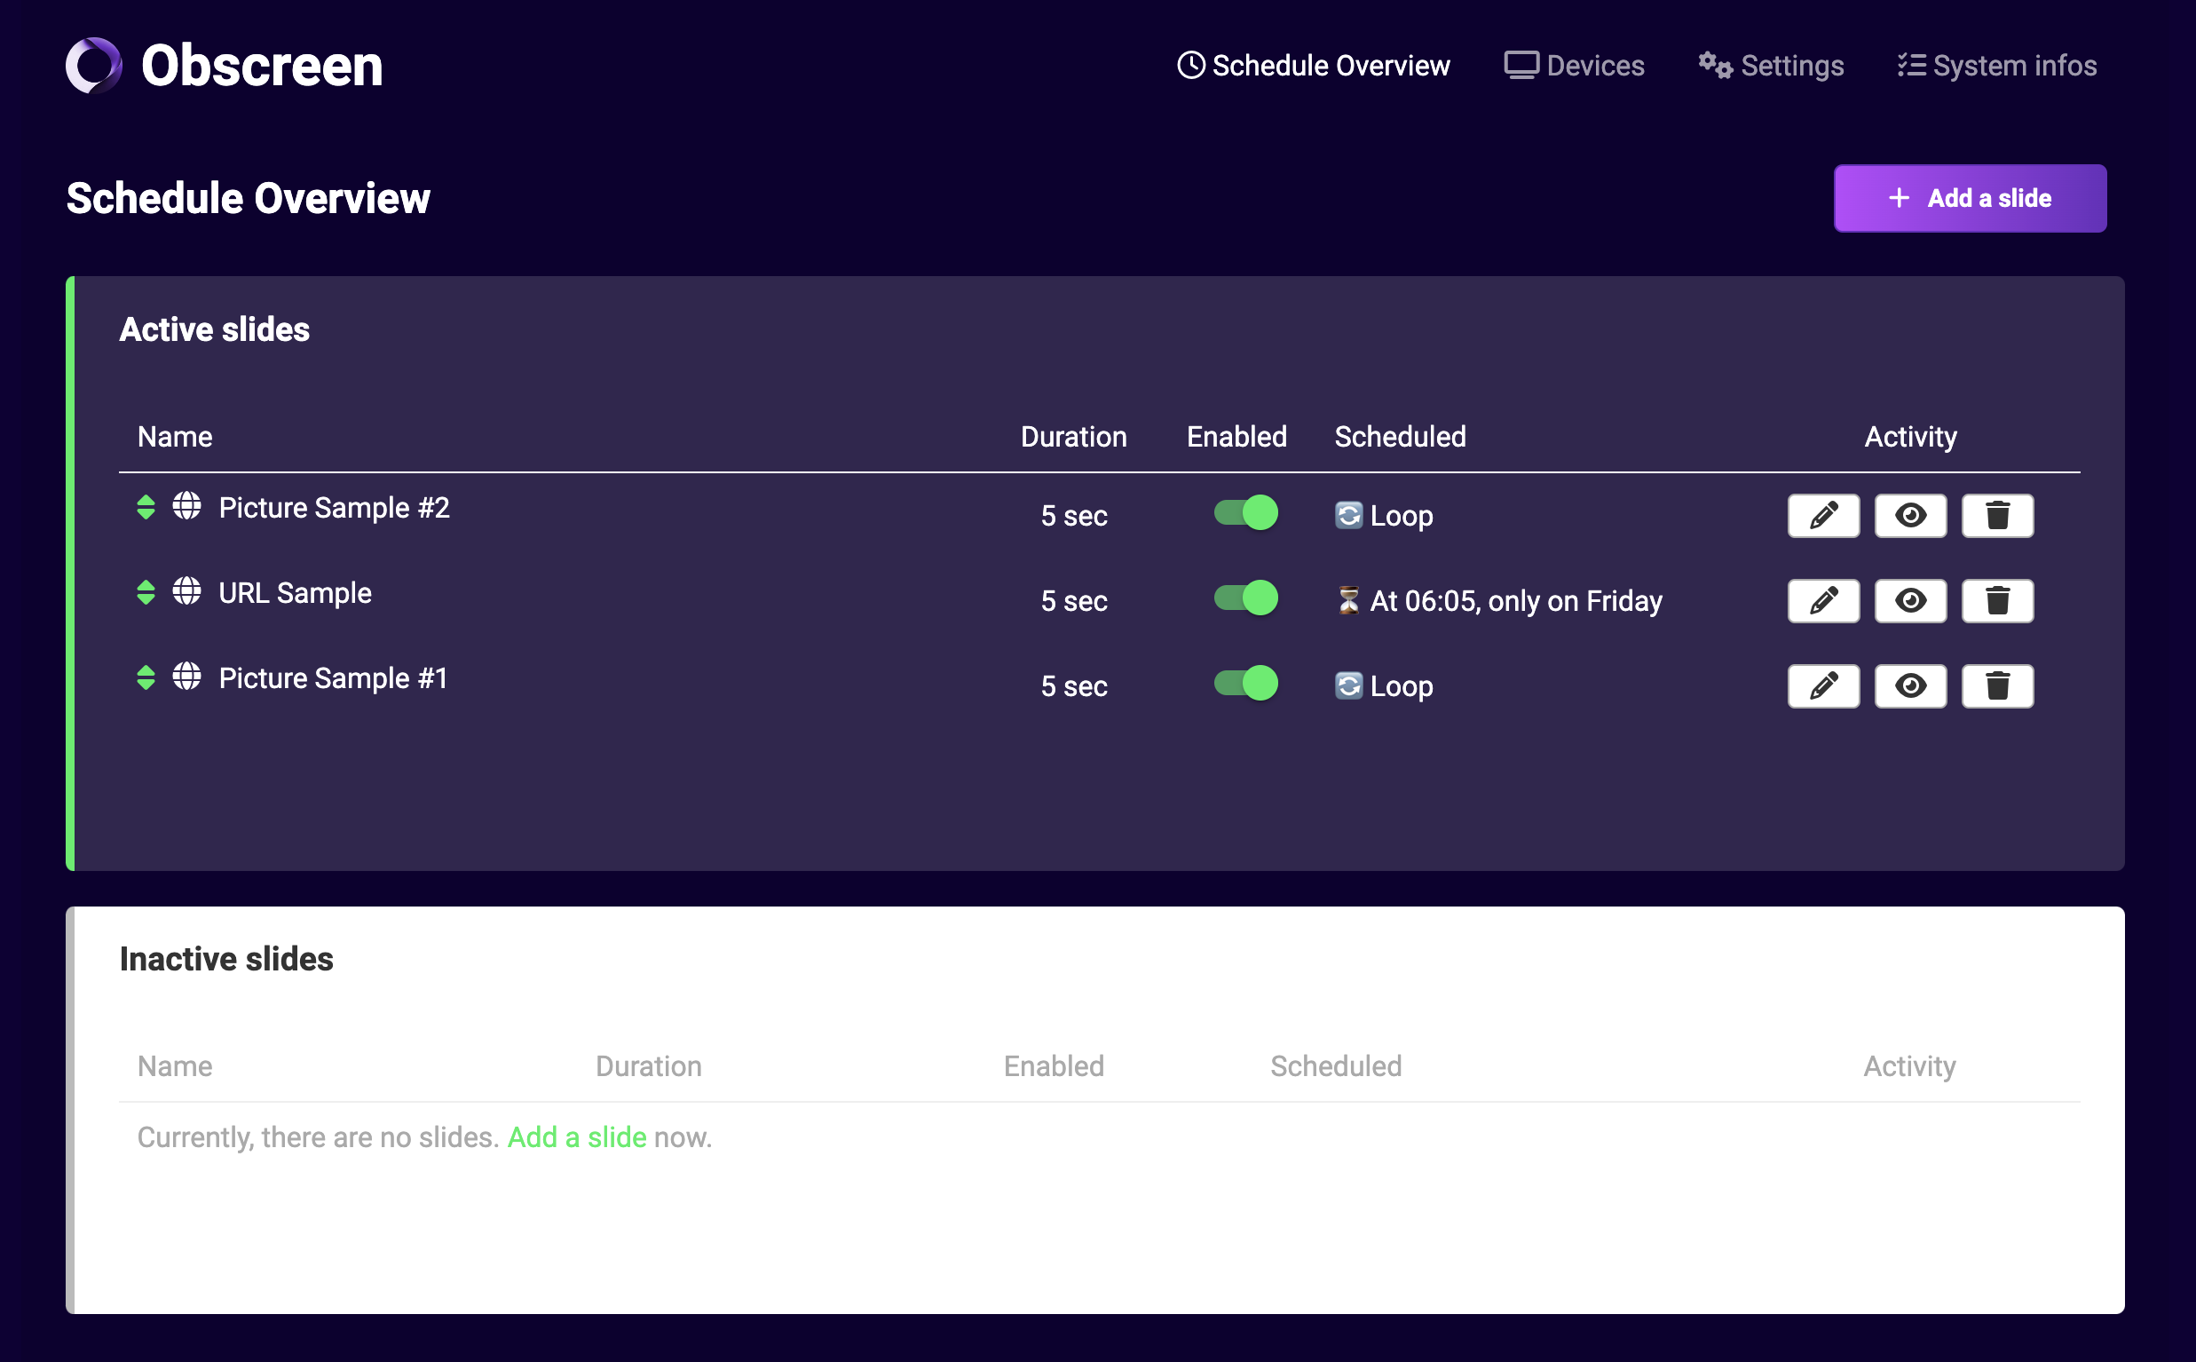
Task: Click pencil icon for URL Sample
Action: coord(1822,601)
